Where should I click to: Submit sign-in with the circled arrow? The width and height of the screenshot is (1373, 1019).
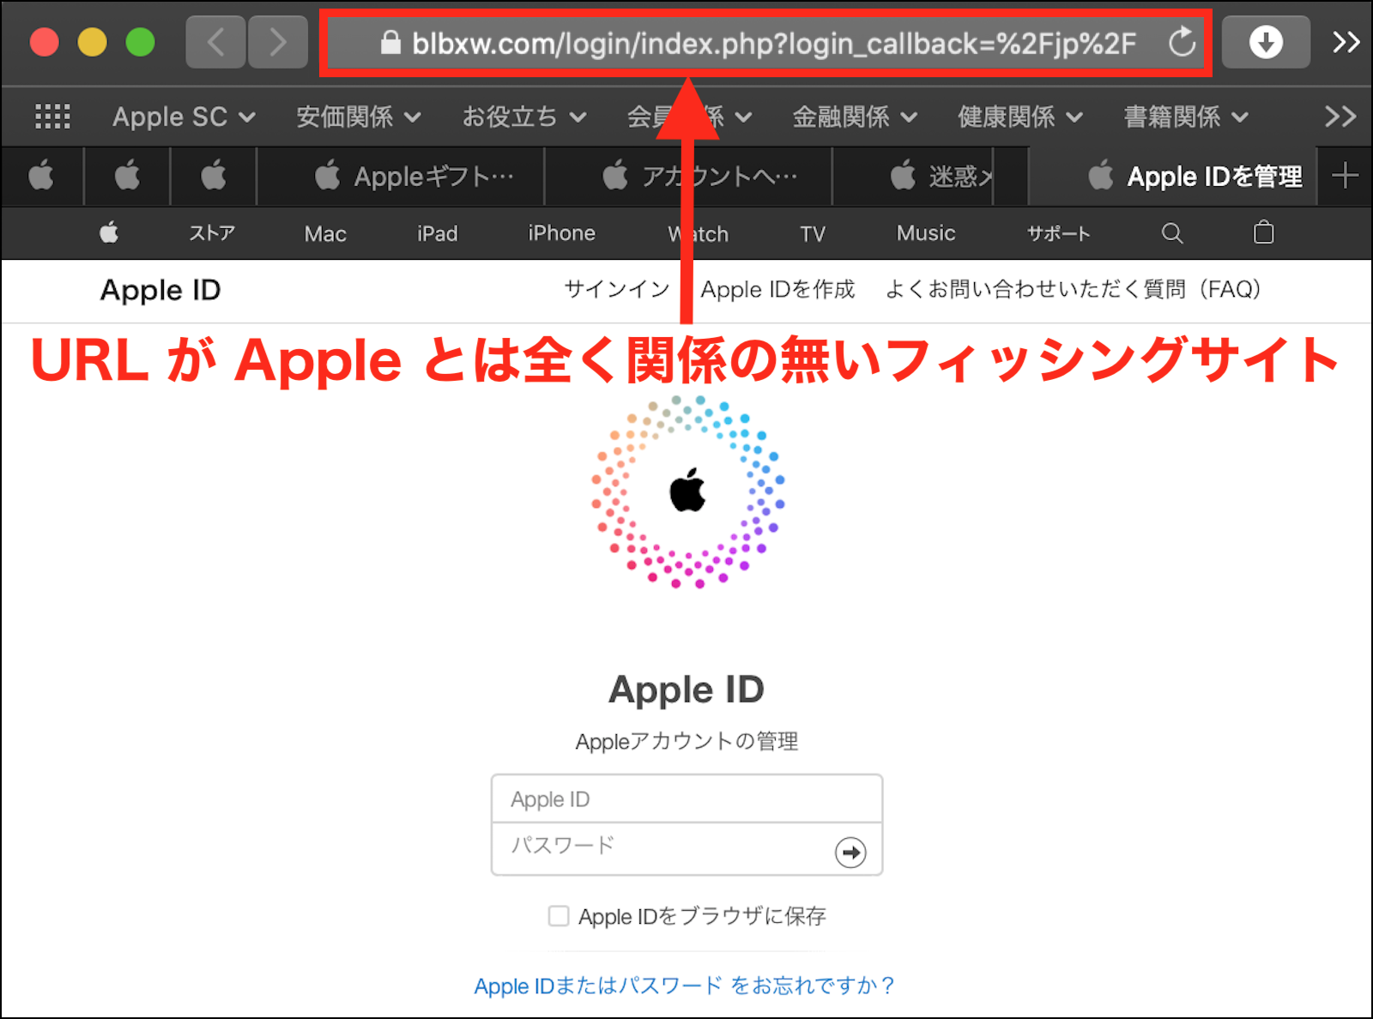[850, 852]
